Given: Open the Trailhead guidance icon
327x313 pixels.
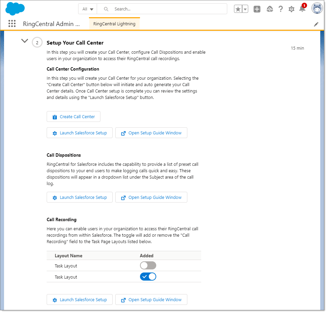Looking at the screenshot, I should pyautogui.click(x=270, y=9).
